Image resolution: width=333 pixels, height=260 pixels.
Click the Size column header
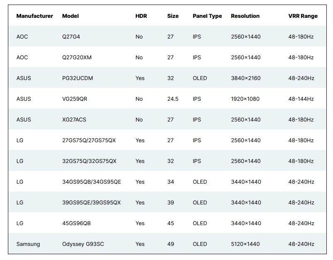coord(173,16)
